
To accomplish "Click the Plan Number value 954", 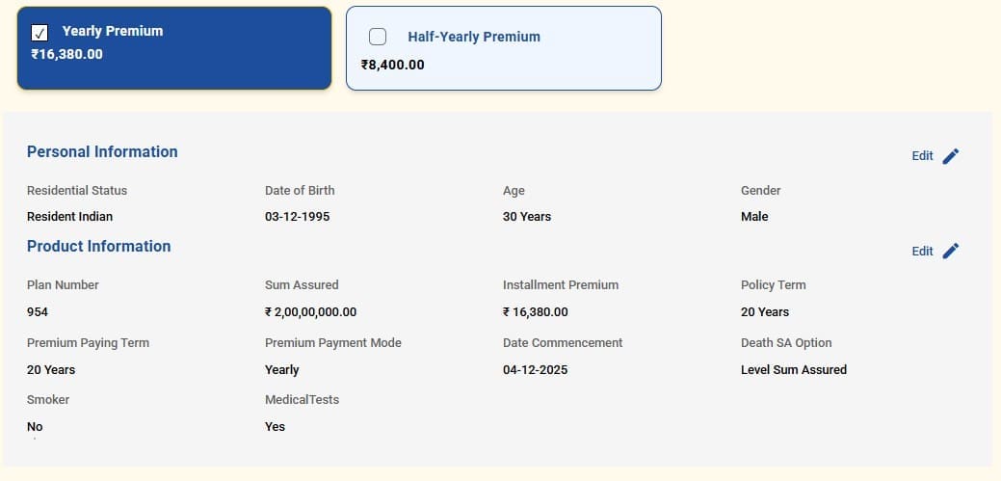I will point(38,312).
